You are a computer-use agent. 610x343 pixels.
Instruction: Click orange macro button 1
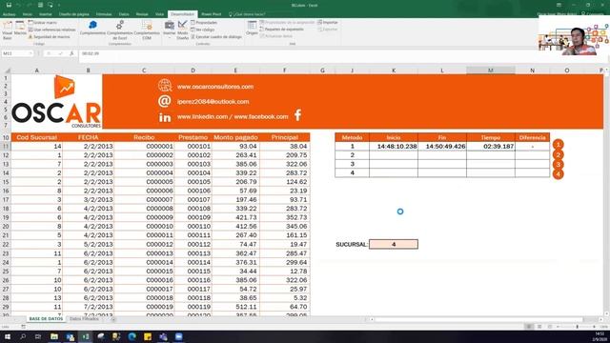[x=558, y=145]
